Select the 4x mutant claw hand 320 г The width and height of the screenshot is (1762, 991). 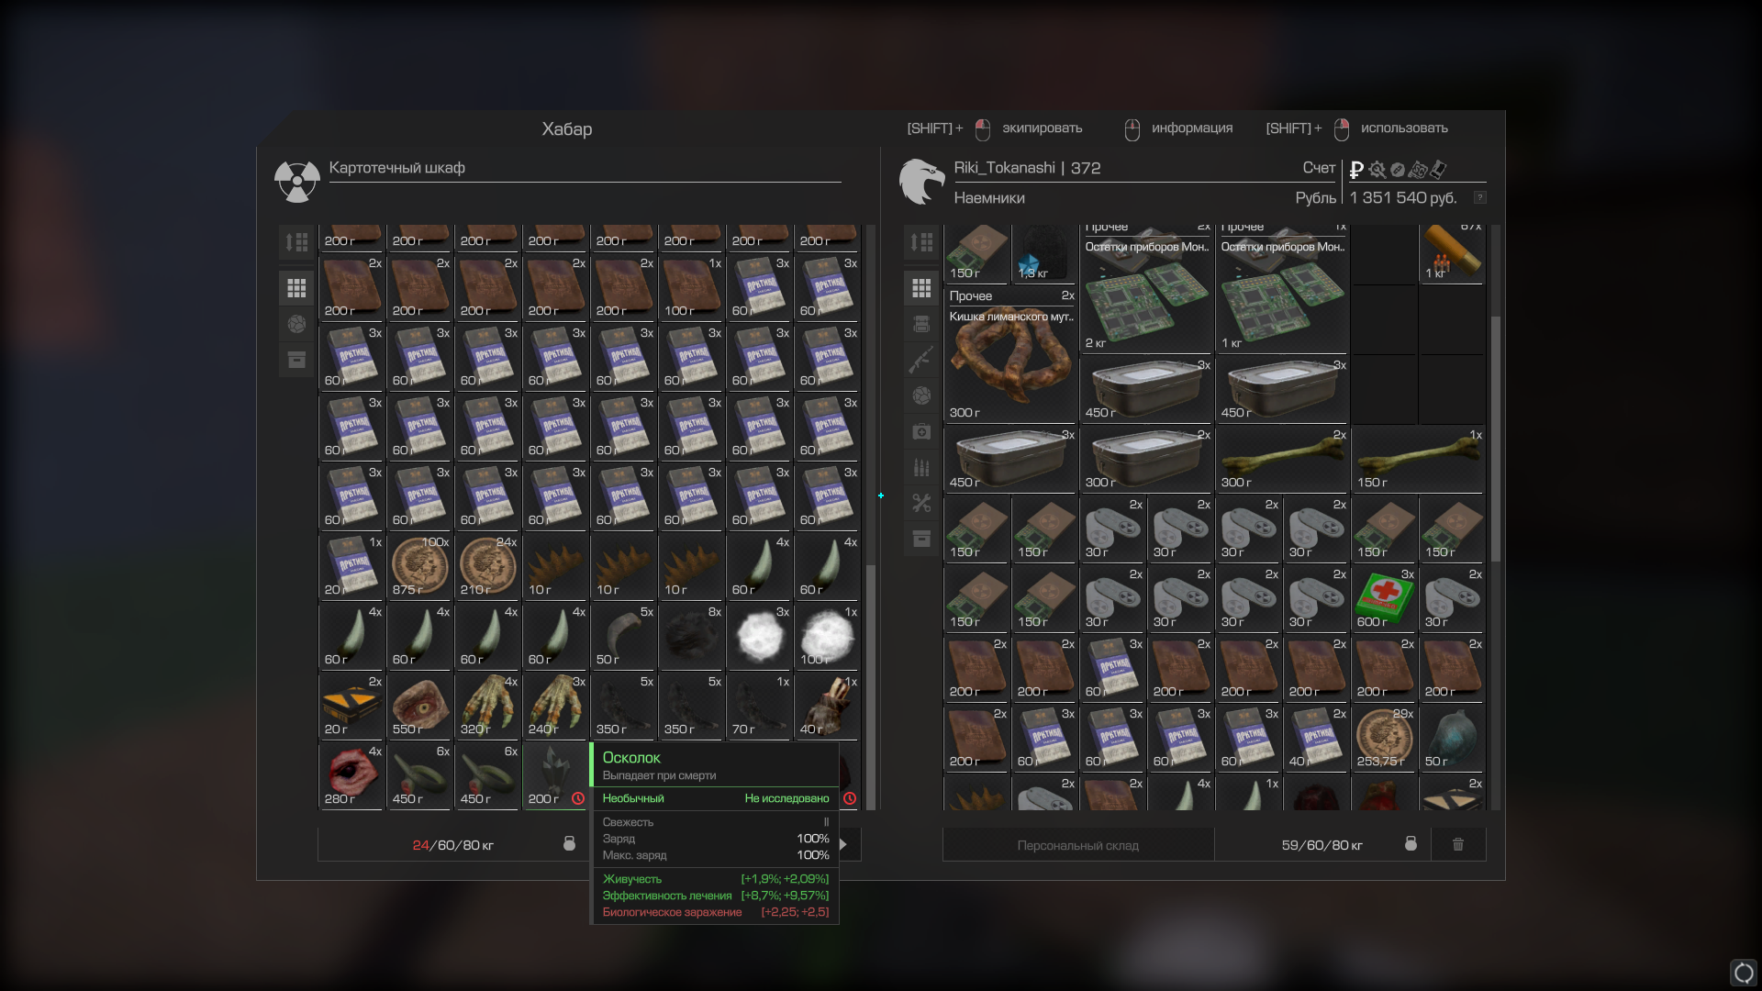click(486, 707)
